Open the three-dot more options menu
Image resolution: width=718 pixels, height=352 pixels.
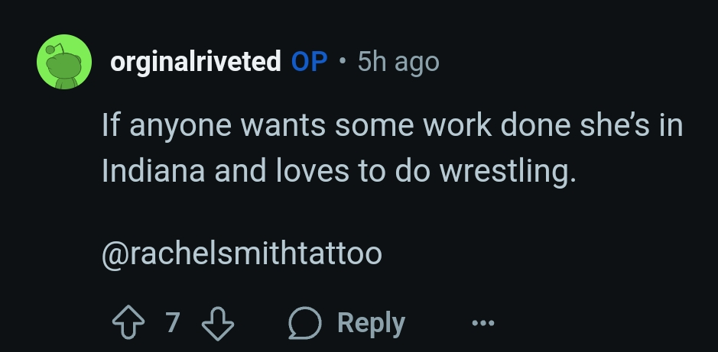tap(483, 325)
